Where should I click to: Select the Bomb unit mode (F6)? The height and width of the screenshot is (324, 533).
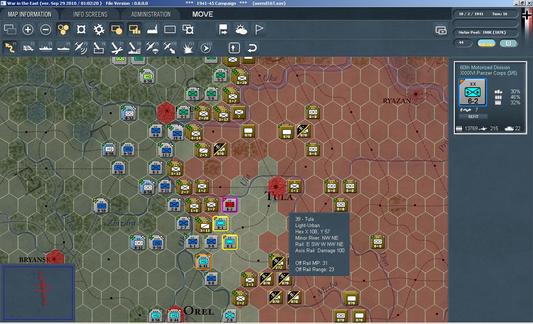pos(99,48)
